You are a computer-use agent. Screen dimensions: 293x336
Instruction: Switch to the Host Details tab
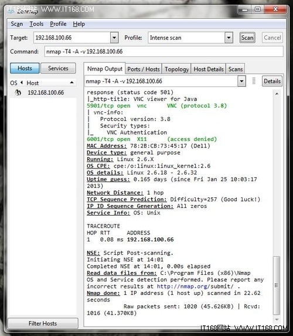point(209,69)
